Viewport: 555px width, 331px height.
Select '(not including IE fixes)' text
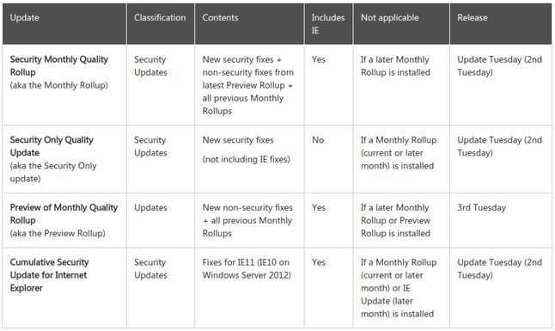coord(246,159)
